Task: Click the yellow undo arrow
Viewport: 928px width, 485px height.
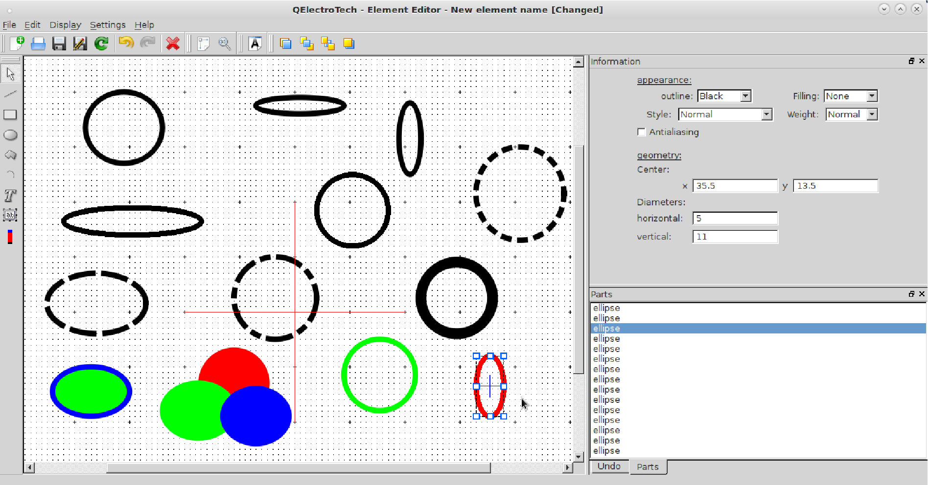Action: [x=126, y=44]
